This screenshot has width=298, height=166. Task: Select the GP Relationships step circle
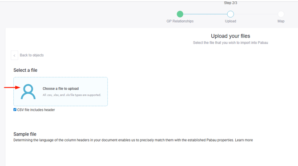coord(180,14)
